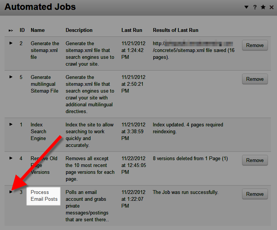The image size is (277, 230).
Task: Remove the Generate the sitemap.xml file job
Action: pos(255,45)
